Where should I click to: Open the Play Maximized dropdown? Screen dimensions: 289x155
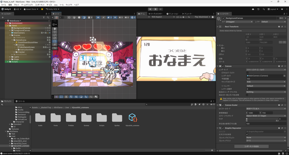[202, 17]
